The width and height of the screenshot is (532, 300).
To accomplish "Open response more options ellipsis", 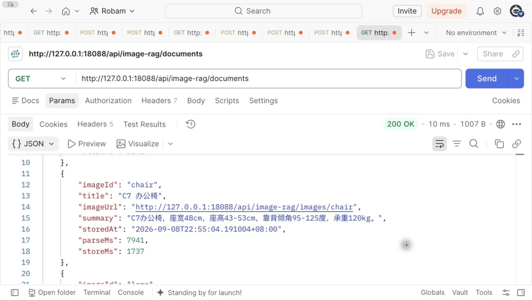I will pyautogui.click(x=516, y=124).
